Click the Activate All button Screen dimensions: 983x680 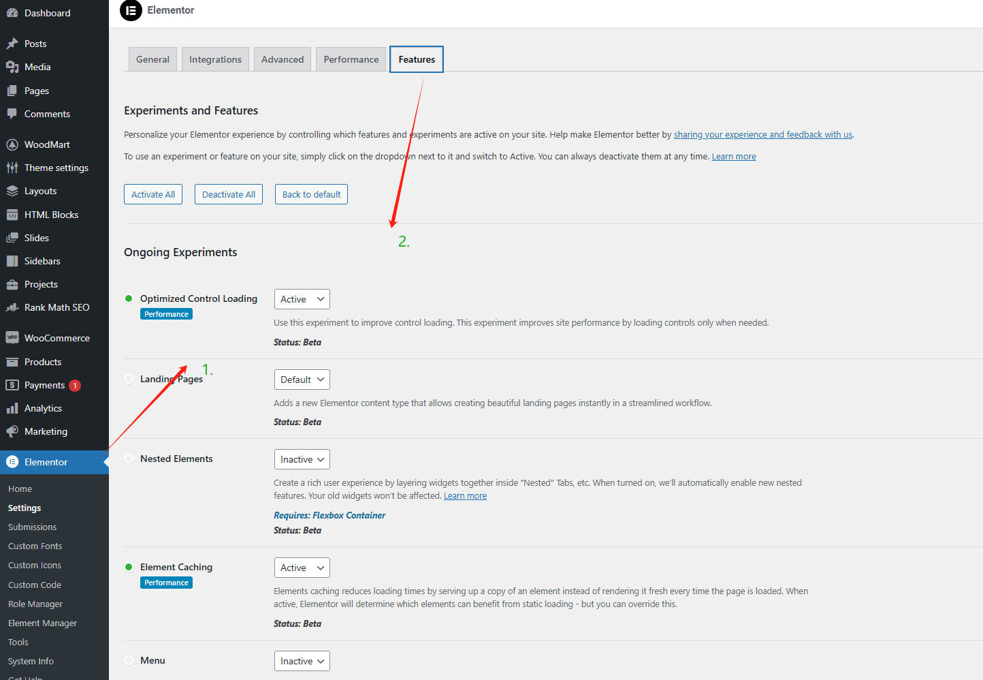pos(153,194)
